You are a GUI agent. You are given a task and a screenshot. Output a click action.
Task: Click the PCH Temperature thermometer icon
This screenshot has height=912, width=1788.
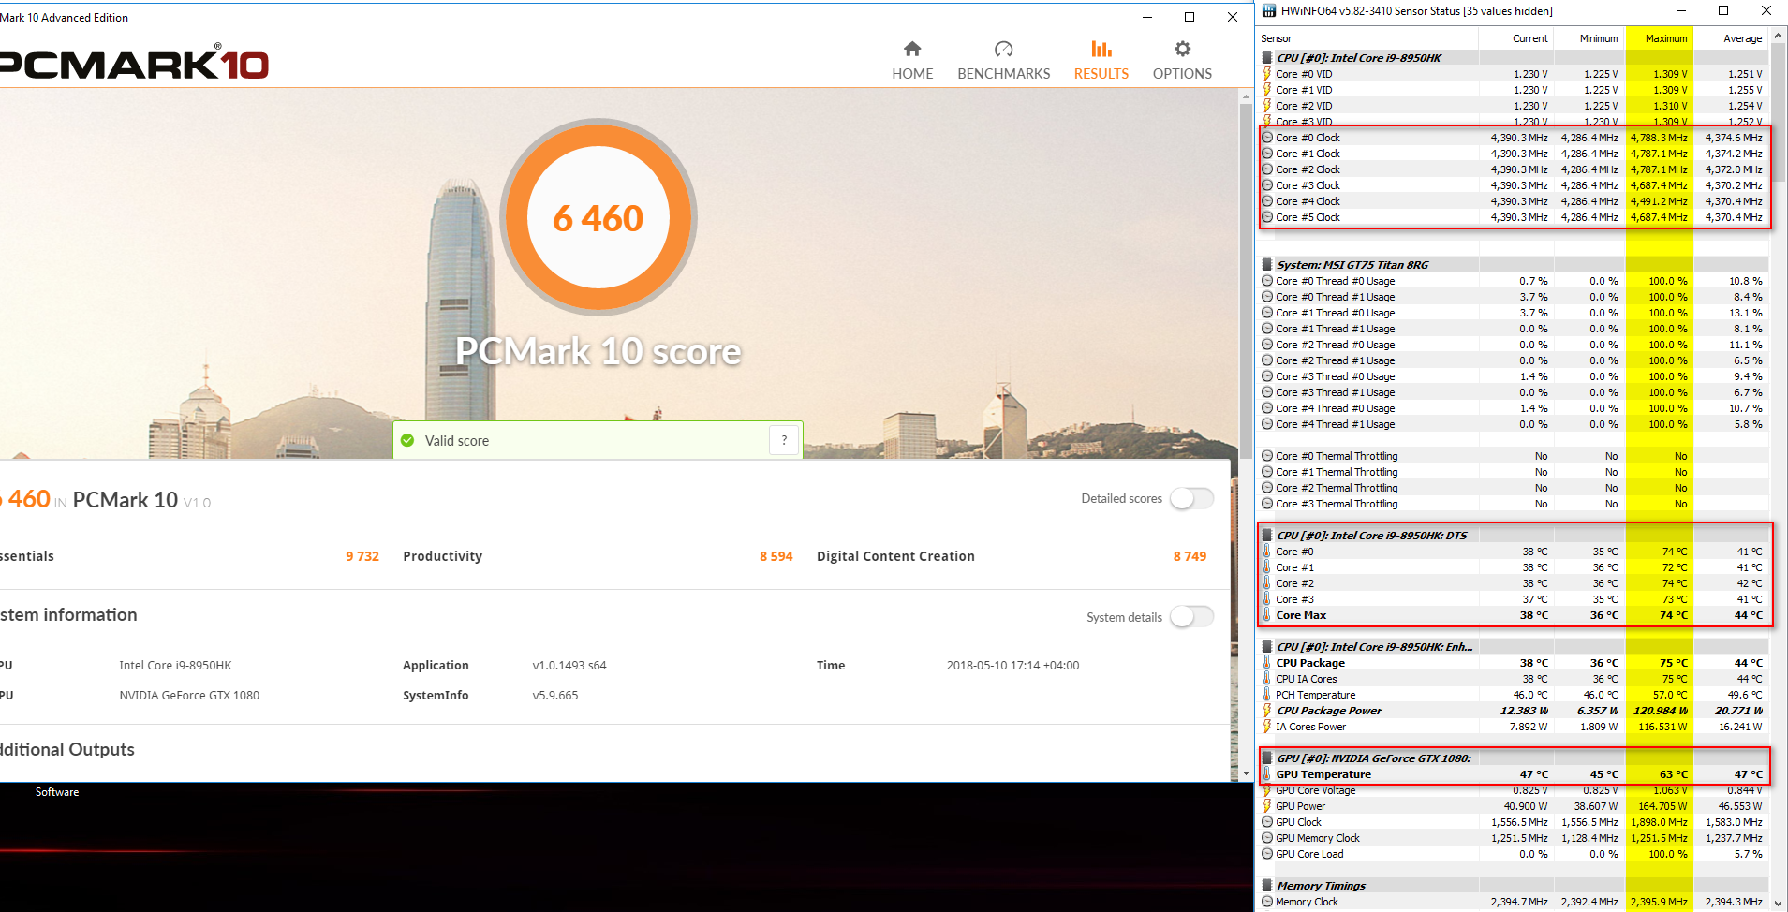(x=1267, y=695)
